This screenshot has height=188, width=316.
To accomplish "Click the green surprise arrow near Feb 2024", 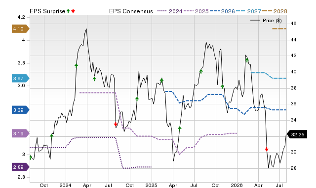I will pyautogui.click(x=76, y=65).
